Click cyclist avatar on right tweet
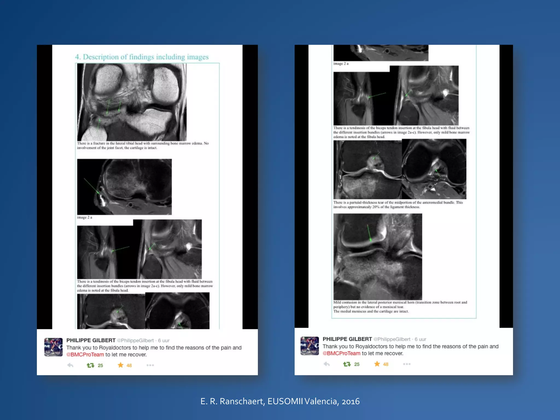 310,346
